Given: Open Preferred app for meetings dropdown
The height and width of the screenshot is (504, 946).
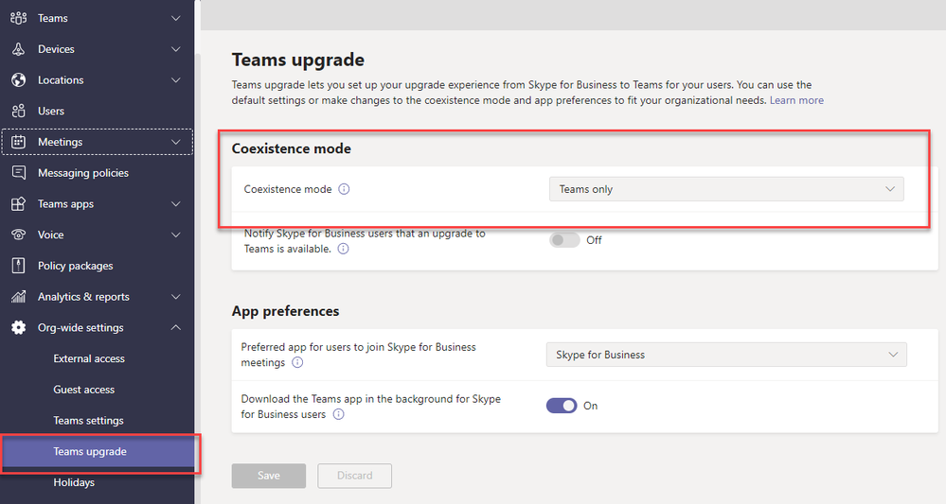Looking at the screenshot, I should [726, 355].
